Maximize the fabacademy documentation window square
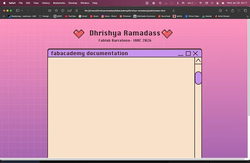Viewport: 250px width, 163px height. click(188, 54)
